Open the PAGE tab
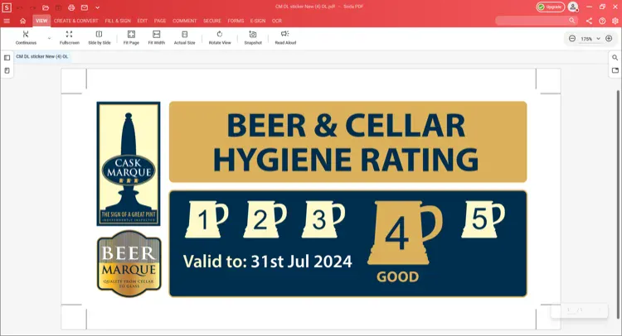622x336 pixels. pyautogui.click(x=160, y=21)
